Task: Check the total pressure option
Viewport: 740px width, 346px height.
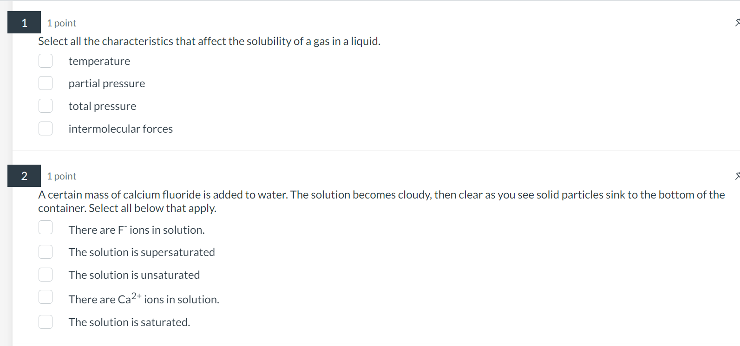Action: (x=46, y=105)
